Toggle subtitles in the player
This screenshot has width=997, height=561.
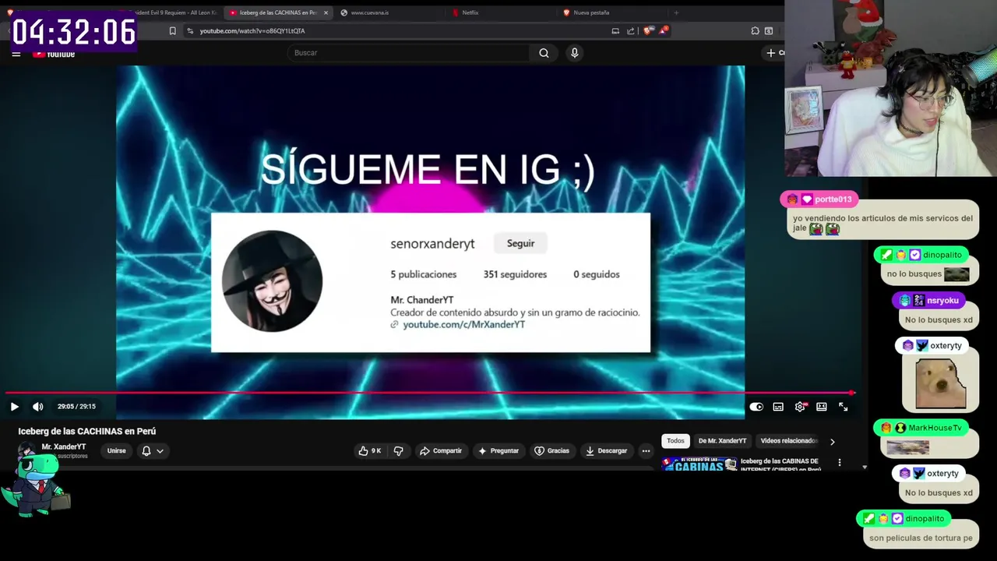tap(778, 407)
